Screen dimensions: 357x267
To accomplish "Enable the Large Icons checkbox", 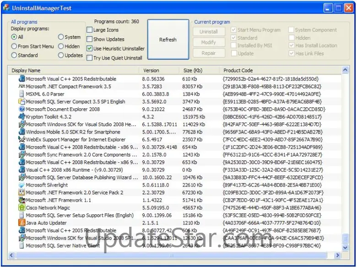I will pos(89,30).
